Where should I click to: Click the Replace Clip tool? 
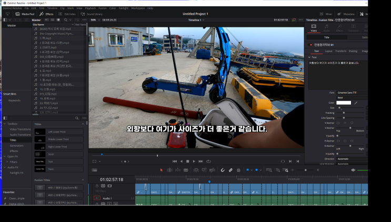(x=212, y=170)
